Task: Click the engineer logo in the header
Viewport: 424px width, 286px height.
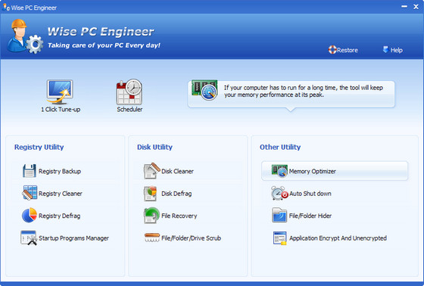Action: pyautogui.click(x=24, y=36)
